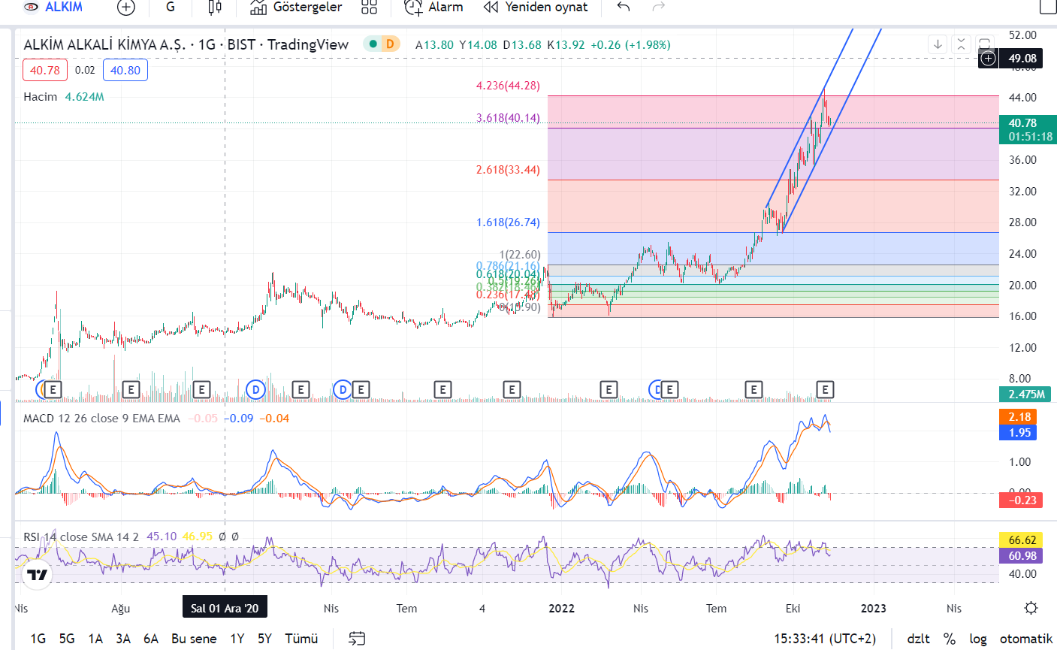Open the G time interval selector
Image resolution: width=1057 pixels, height=650 pixels.
171,7
